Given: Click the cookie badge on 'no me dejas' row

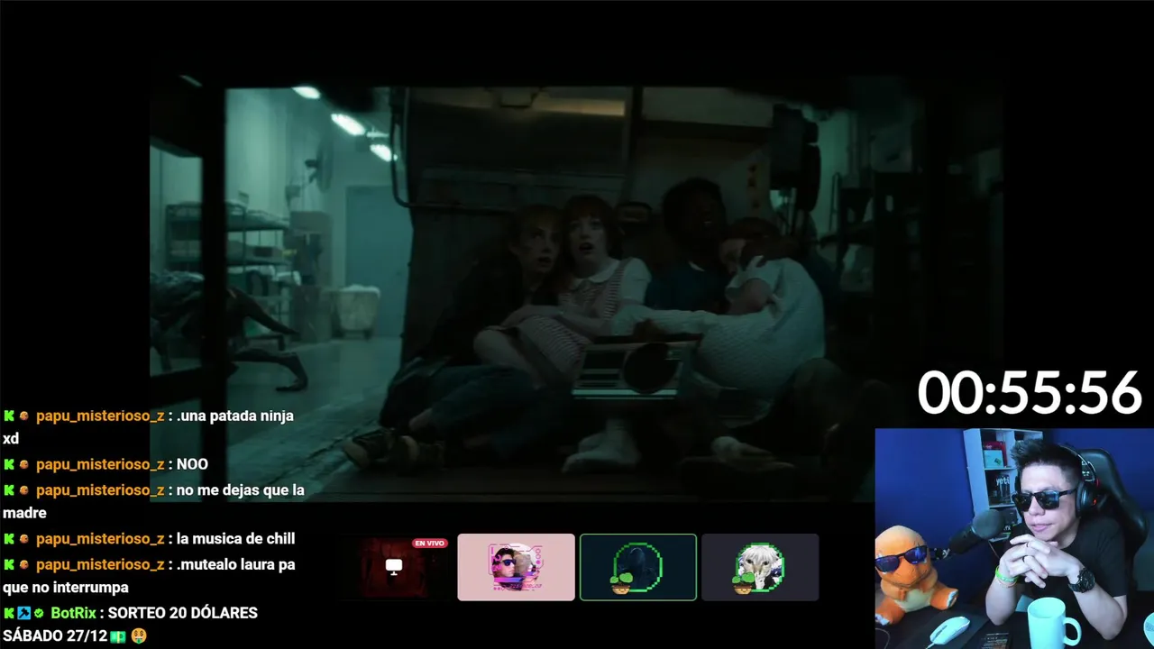Looking at the screenshot, I should 24,490.
